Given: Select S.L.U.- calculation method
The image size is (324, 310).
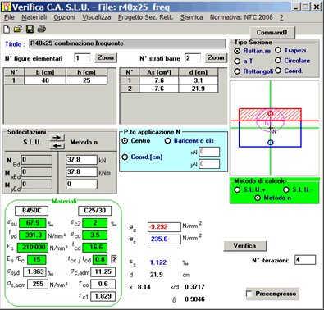Looking at the screenshot, I should (x=286, y=189).
